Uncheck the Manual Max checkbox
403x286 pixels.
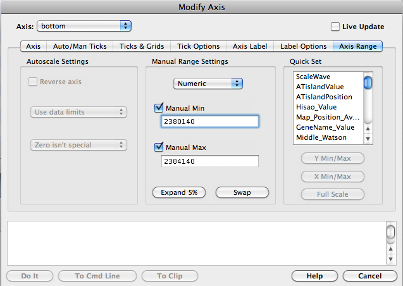(159, 147)
